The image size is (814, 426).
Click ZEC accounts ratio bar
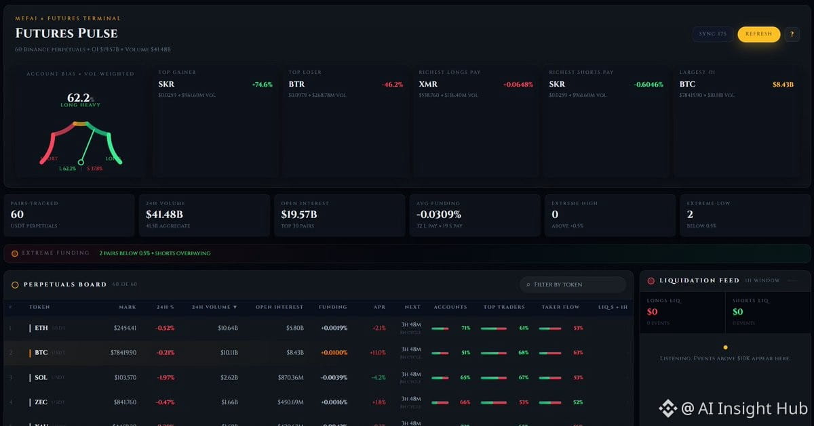(441, 402)
